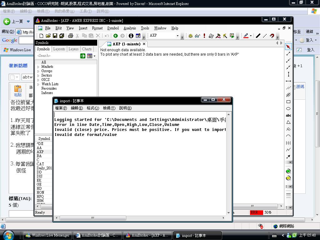Select the Horizontal line drawing tool
Image resolution: width=320 pixels, height=240 pixels.
[x=288, y=81]
